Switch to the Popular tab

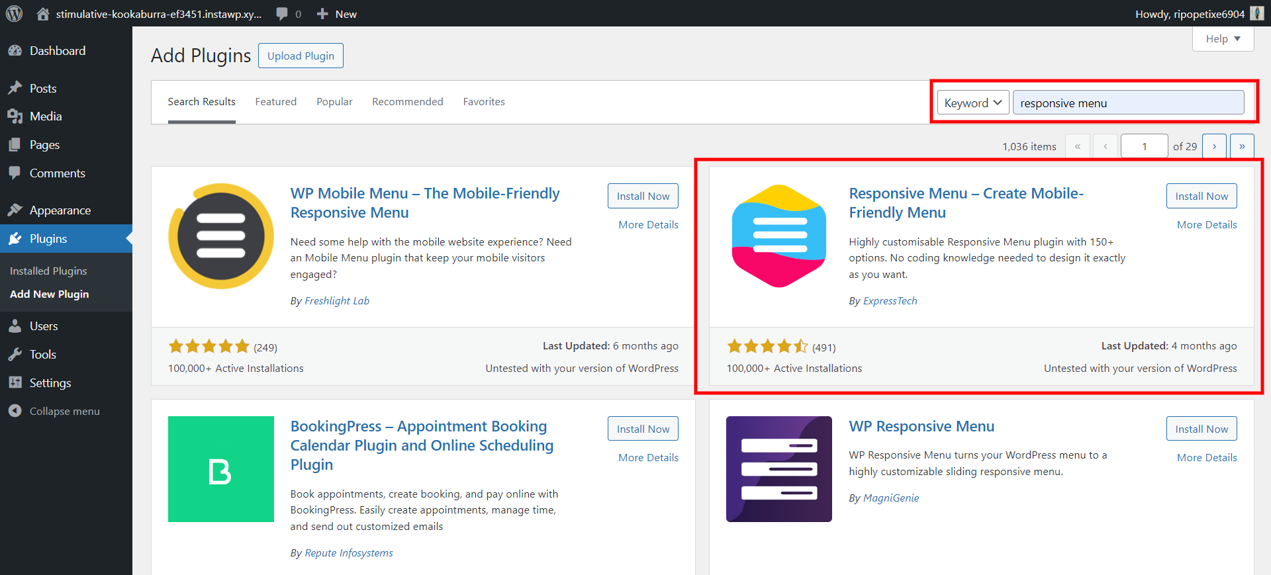coord(334,102)
